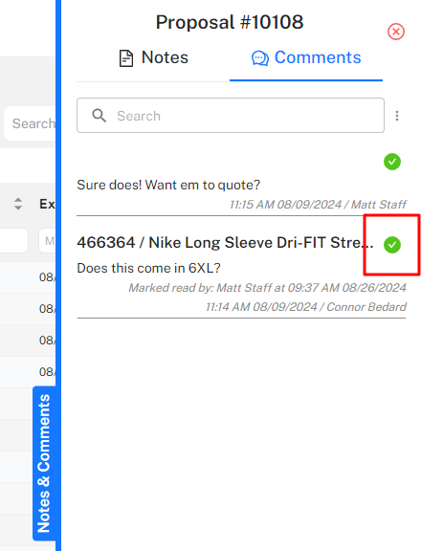Click the magnifier icon in comment search
The image size is (421, 551).
click(x=99, y=115)
